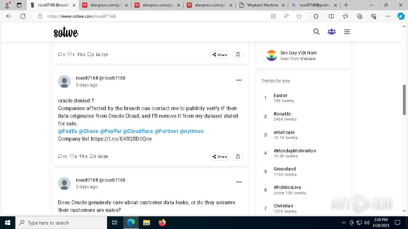Viewport: 408px width, 229px height.
Task: Open the Favorites list icon
Action: [x=346, y=16]
